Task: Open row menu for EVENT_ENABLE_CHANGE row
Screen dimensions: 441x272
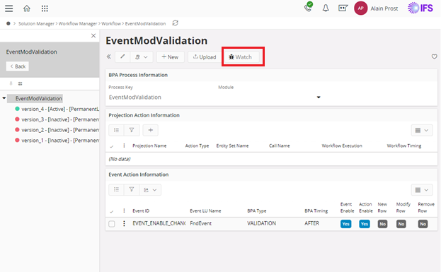Action: point(124,223)
